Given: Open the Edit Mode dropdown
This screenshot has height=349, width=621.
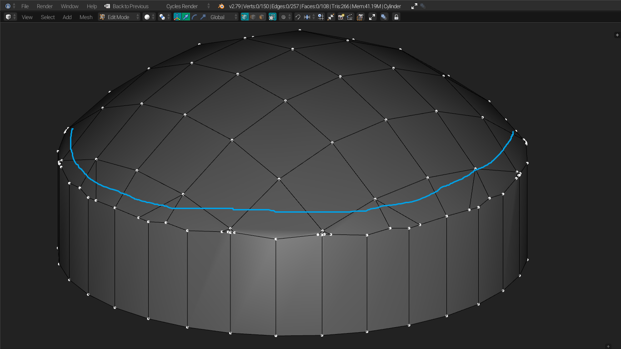Looking at the screenshot, I should [x=120, y=17].
